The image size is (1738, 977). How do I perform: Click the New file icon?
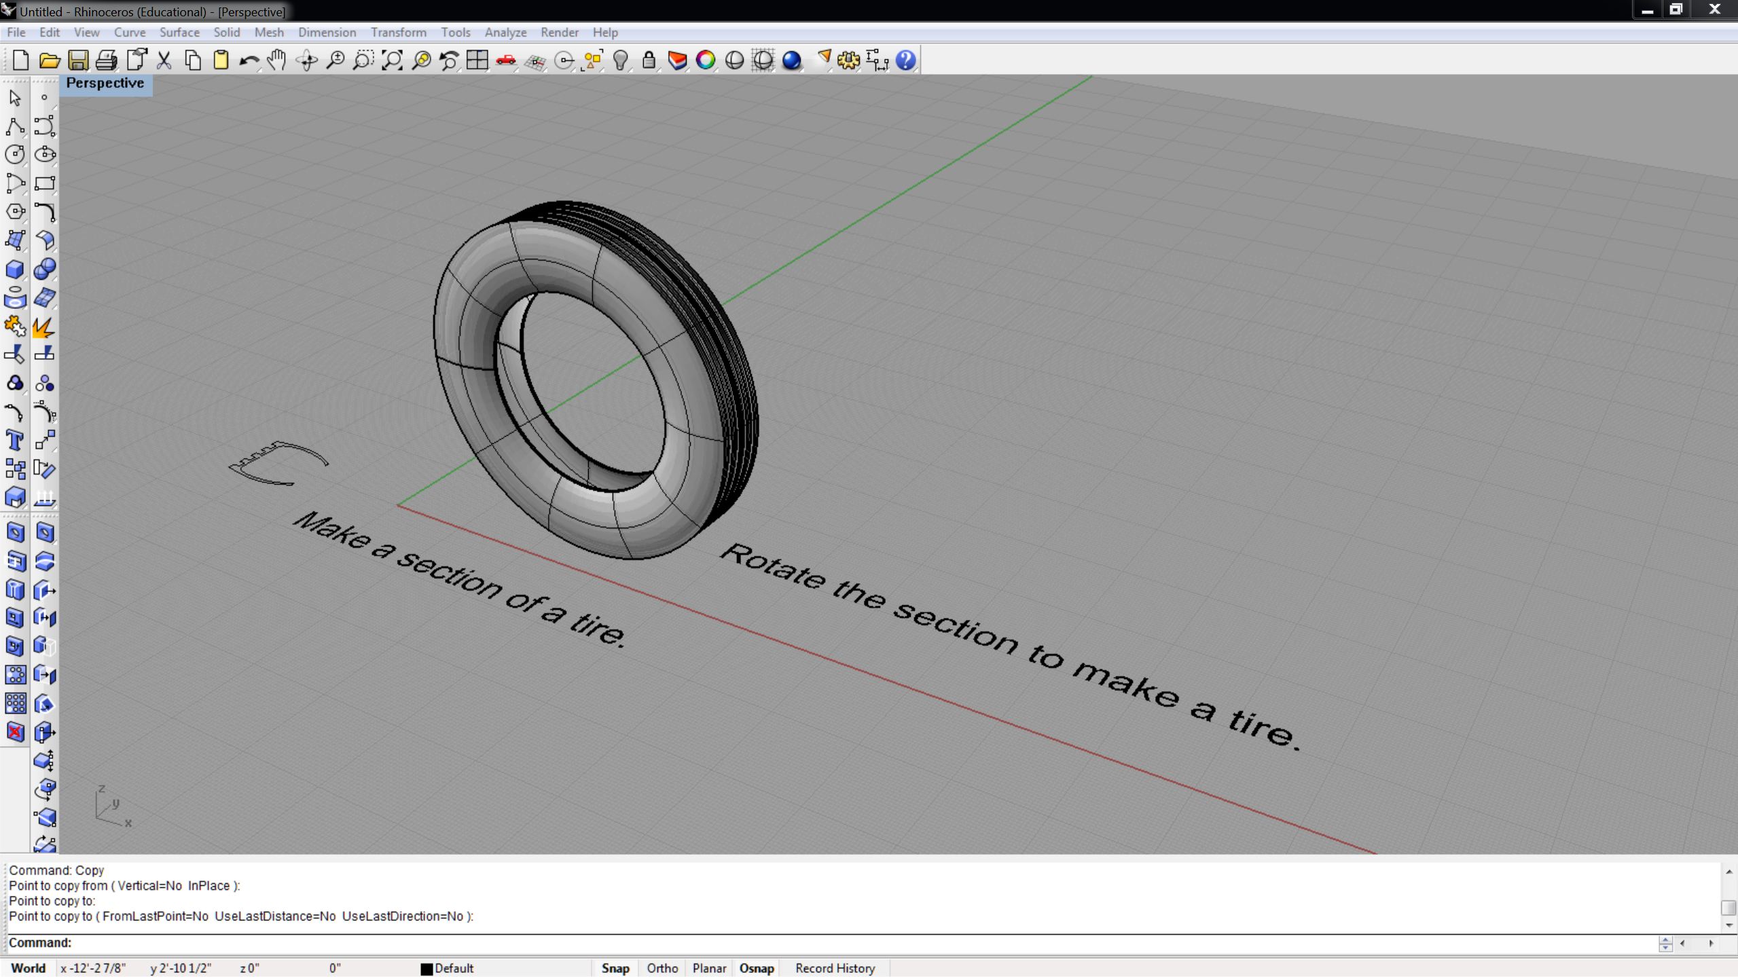click(x=20, y=60)
